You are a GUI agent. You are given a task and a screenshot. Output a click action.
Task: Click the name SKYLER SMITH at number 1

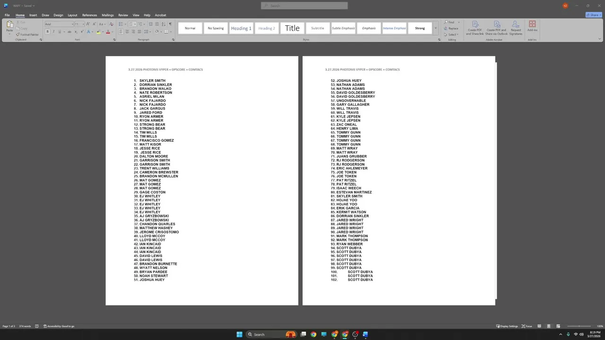(152, 81)
